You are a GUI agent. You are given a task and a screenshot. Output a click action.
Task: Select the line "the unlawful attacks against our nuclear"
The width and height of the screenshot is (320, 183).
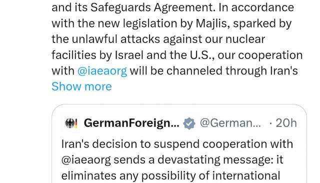tap(158, 39)
